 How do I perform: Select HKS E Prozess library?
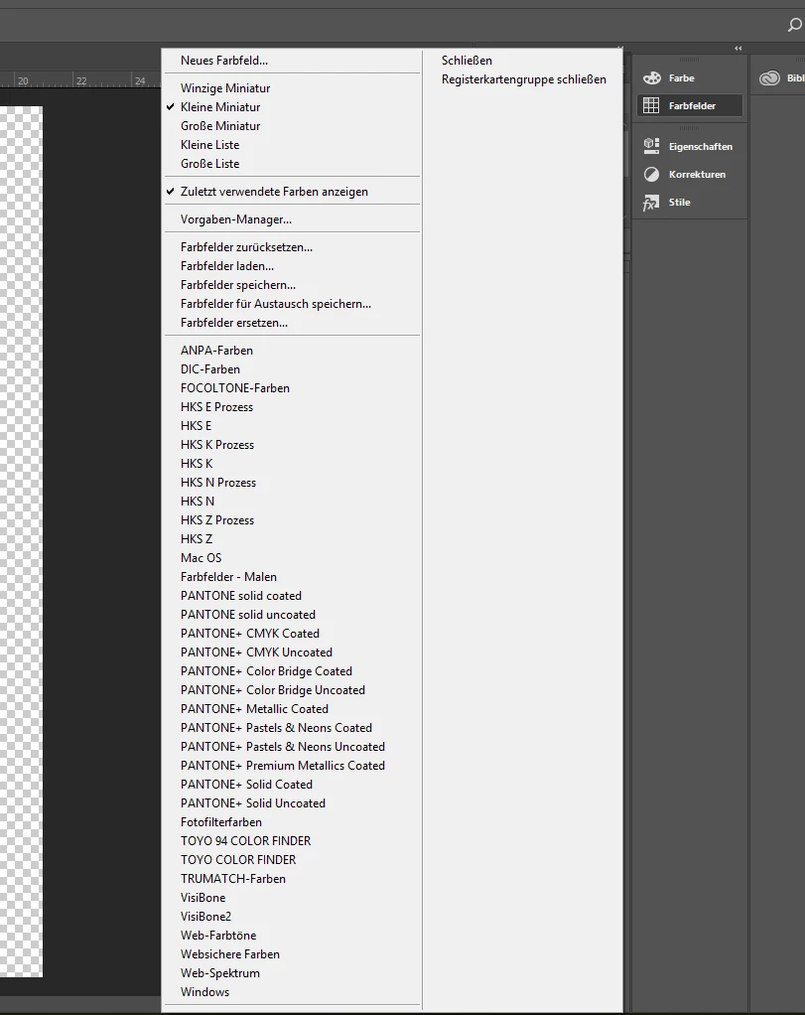pyautogui.click(x=216, y=406)
